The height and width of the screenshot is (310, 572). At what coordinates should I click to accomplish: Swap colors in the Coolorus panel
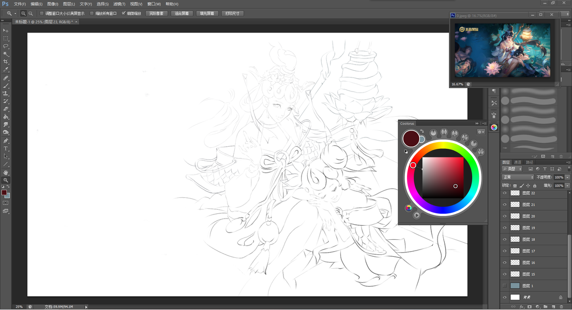422,131
